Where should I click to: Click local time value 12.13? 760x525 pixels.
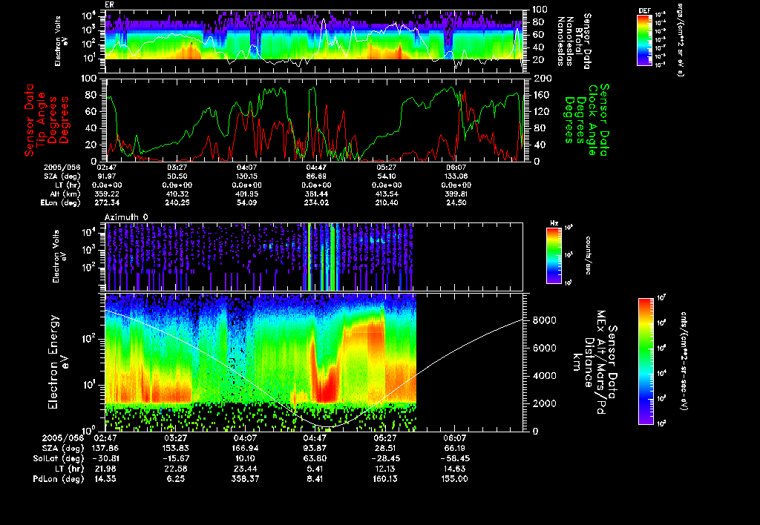coord(385,469)
